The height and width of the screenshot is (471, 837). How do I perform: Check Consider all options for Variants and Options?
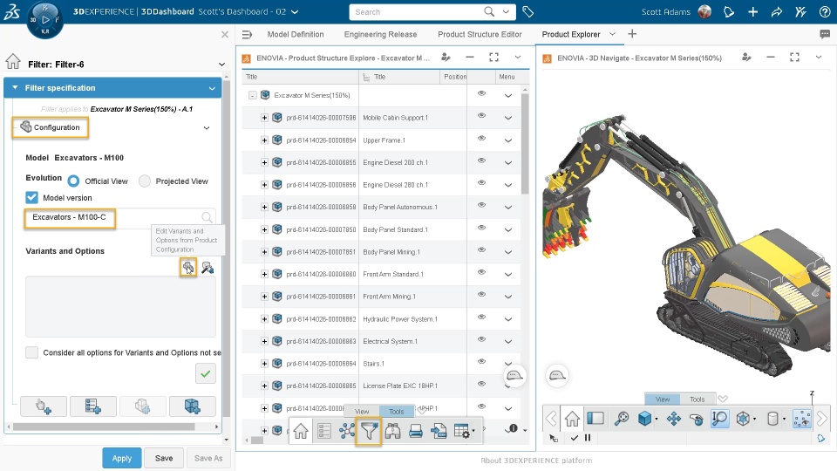point(31,352)
